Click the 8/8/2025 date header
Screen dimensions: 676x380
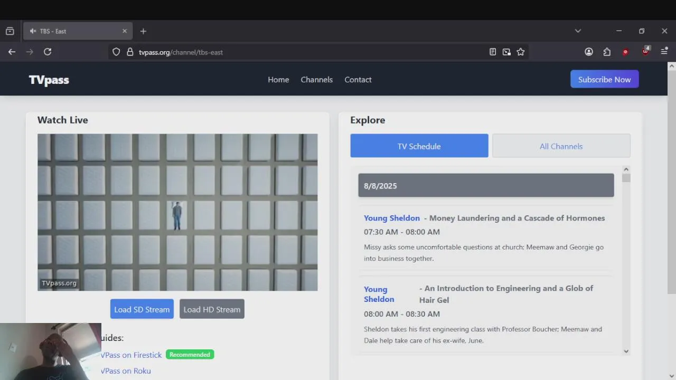tap(486, 185)
